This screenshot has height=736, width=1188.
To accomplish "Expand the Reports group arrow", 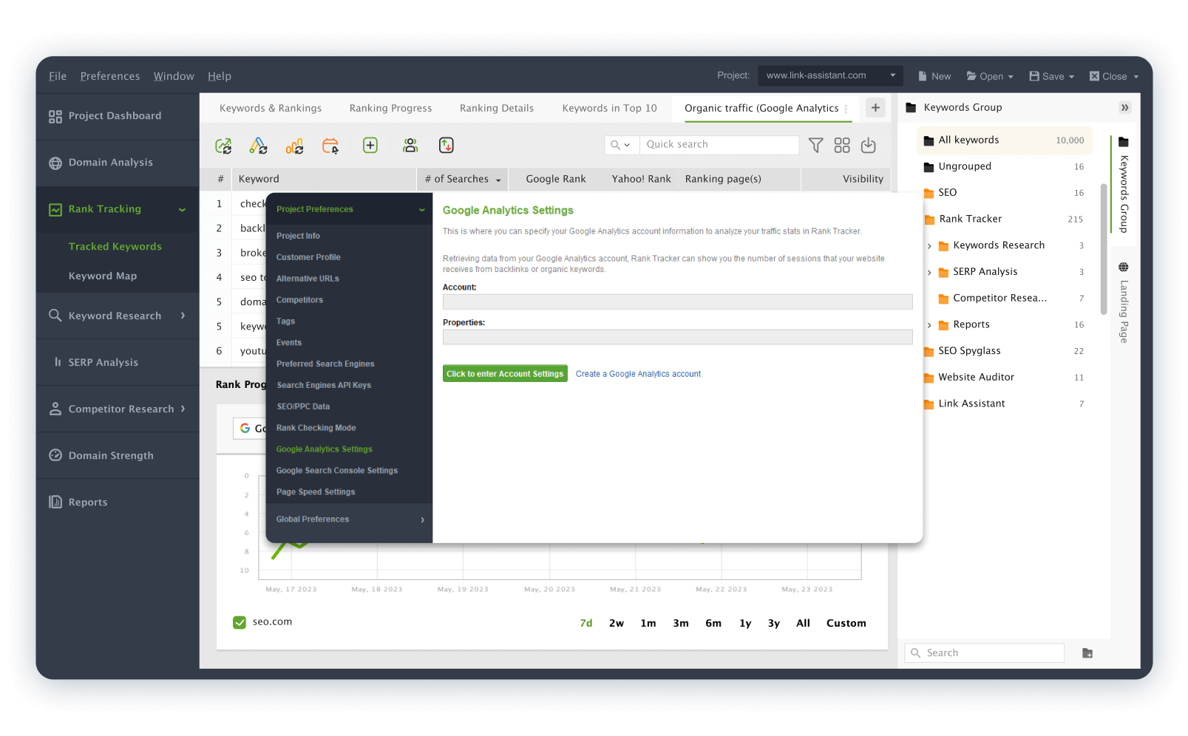I will coord(929,325).
